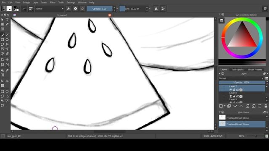Select the Crop tool

(x=3, y=60)
